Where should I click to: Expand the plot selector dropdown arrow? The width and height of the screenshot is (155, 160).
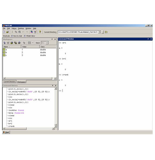(33, 43)
